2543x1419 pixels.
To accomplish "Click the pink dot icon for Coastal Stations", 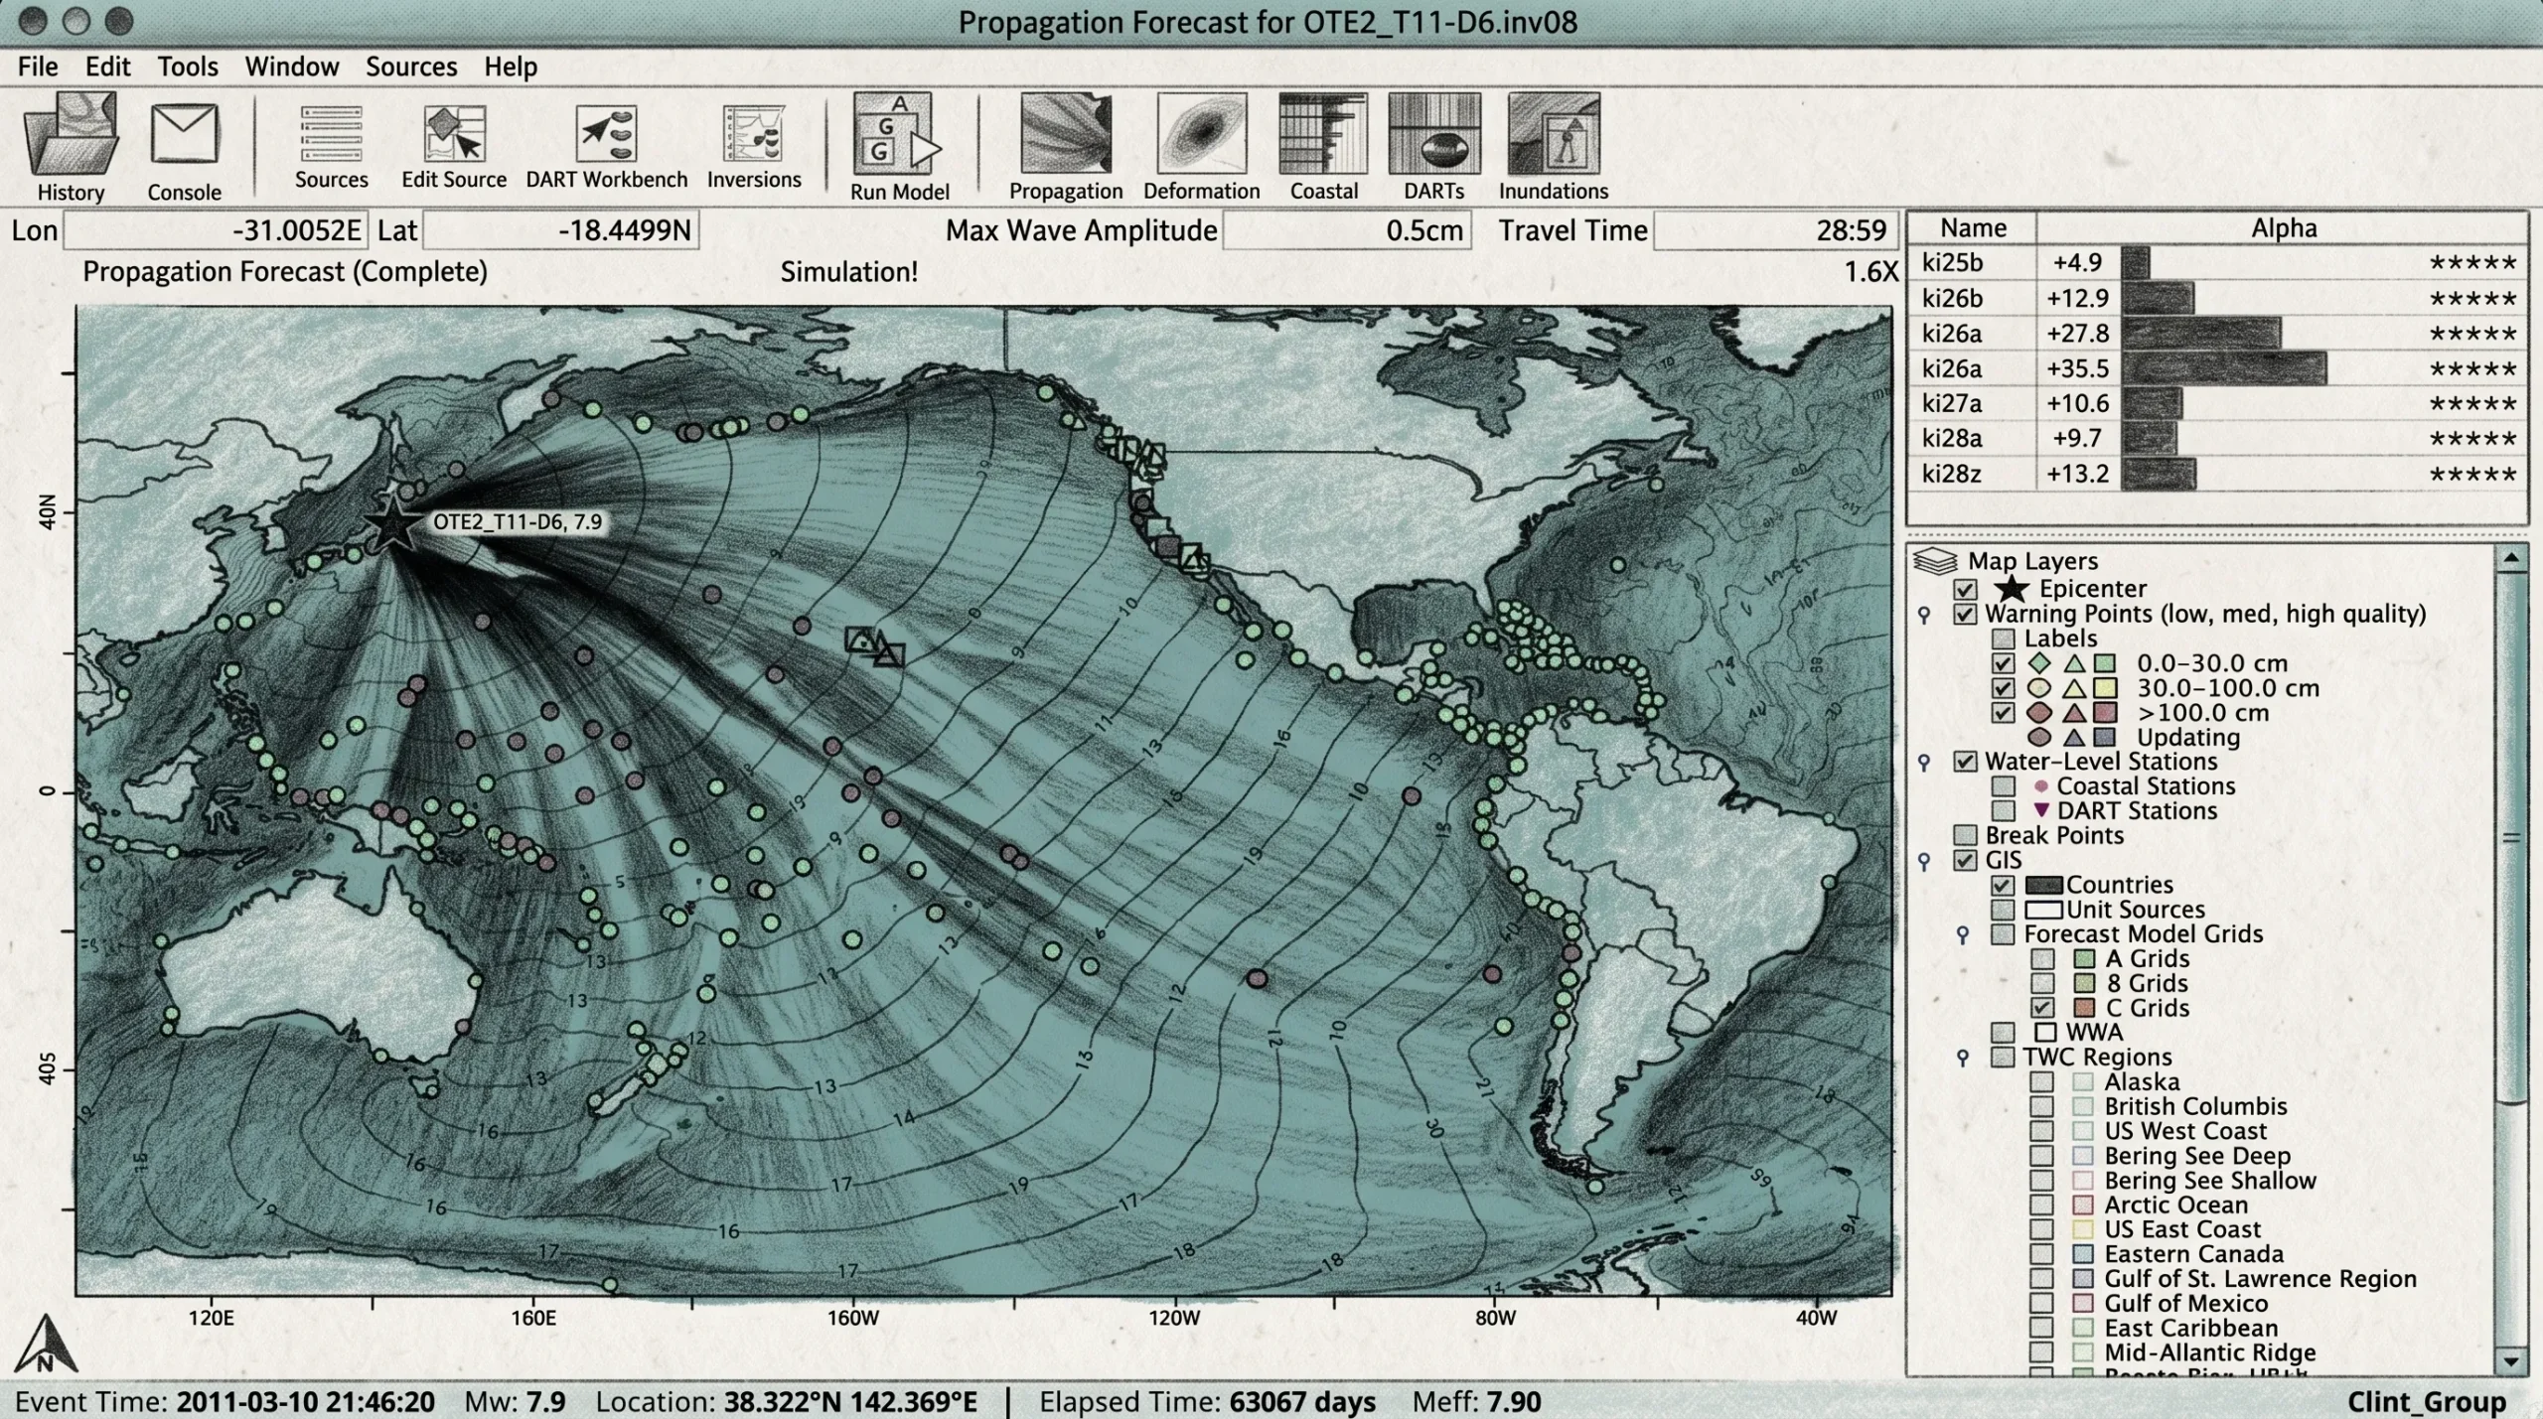I will click(x=2041, y=786).
